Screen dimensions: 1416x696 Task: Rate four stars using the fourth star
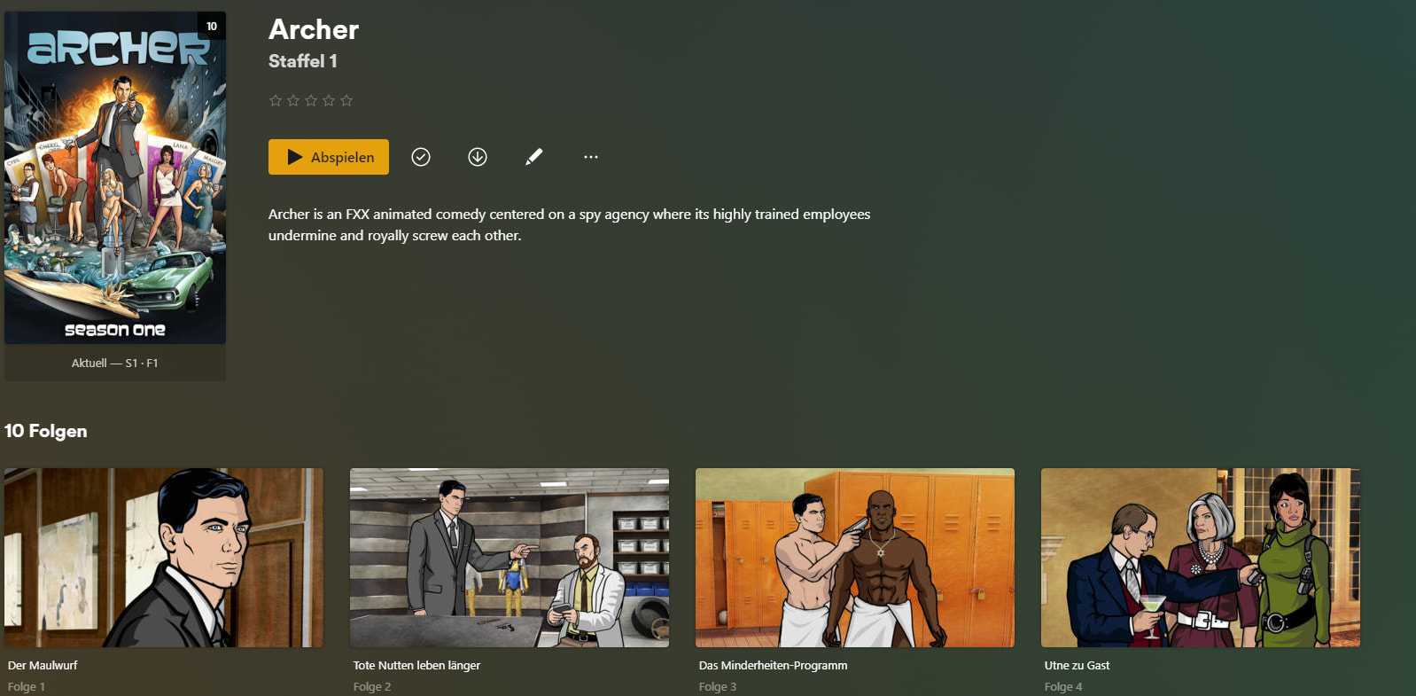tap(329, 100)
